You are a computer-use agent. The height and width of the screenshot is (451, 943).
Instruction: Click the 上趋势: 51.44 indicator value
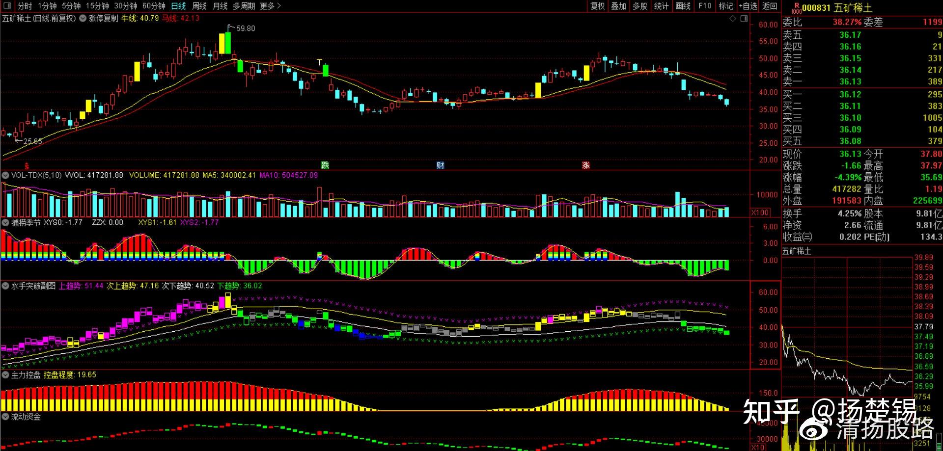pyautogui.click(x=81, y=286)
